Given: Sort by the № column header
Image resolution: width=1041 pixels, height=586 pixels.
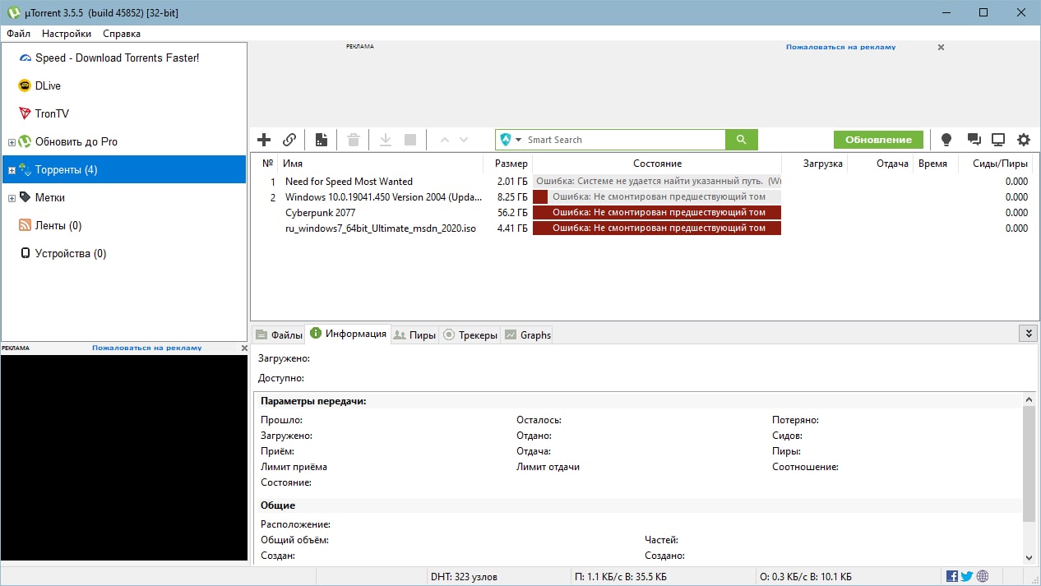Looking at the screenshot, I should (267, 164).
